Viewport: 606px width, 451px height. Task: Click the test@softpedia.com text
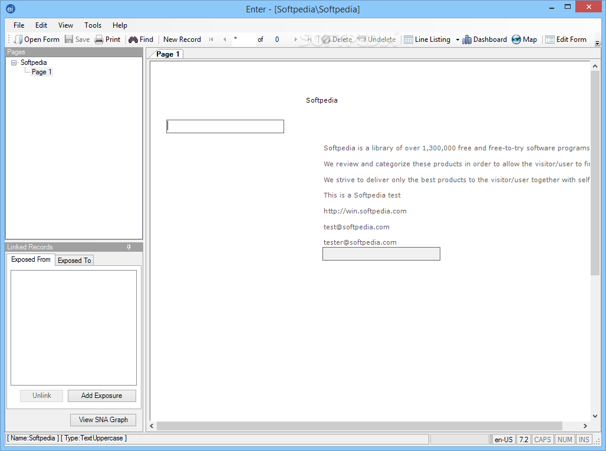(356, 227)
